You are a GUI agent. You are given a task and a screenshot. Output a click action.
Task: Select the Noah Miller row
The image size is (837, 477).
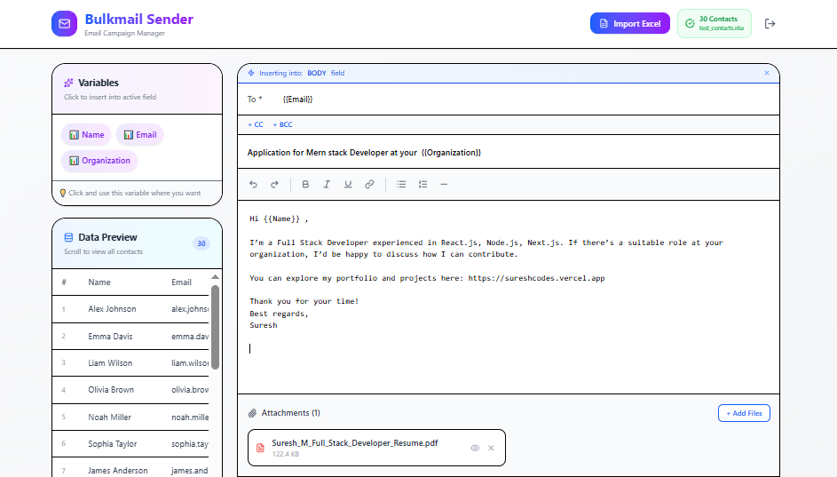130,417
